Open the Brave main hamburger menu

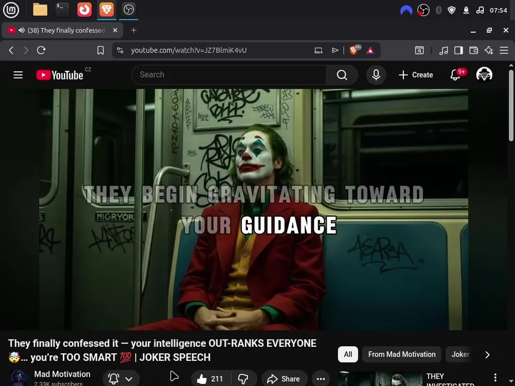pos(504,50)
